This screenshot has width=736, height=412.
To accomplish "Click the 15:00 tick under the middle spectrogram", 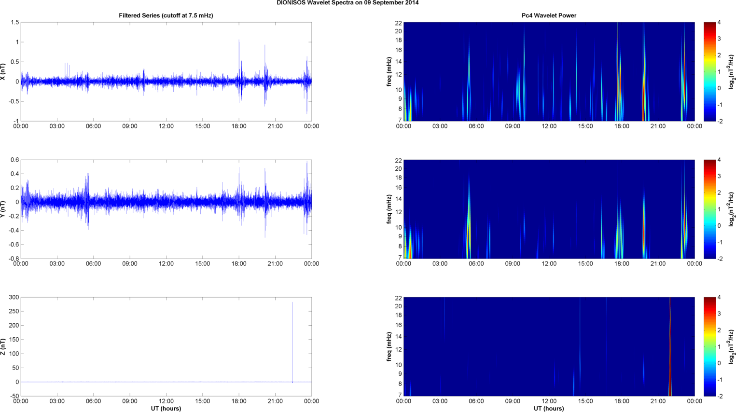I will [585, 264].
